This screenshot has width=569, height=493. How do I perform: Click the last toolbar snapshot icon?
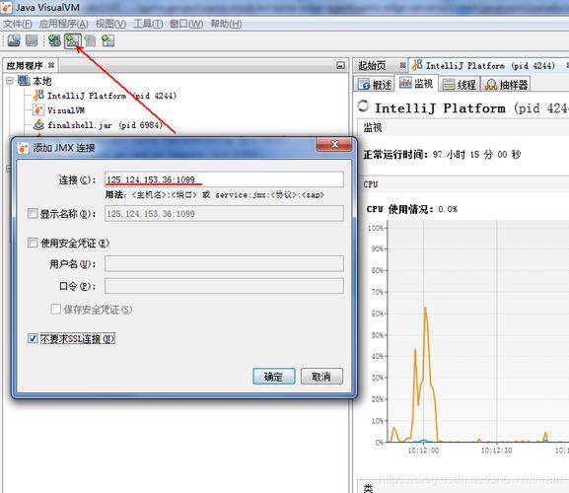(107, 40)
